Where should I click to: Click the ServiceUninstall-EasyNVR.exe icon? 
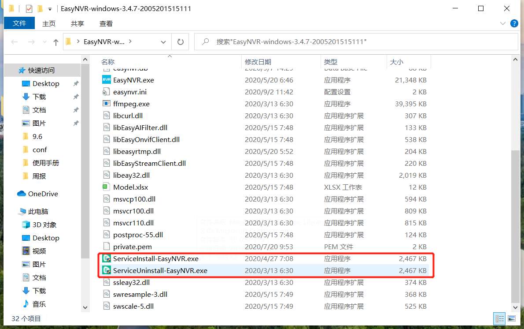click(106, 270)
